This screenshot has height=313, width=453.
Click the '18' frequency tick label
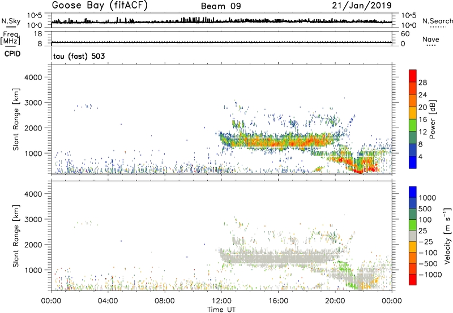tap(38, 34)
